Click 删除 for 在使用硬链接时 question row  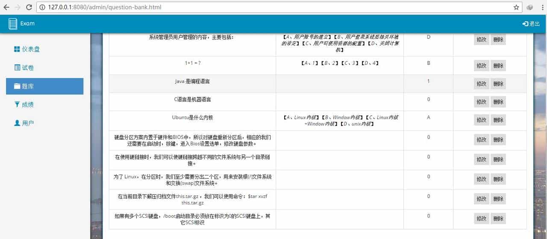498,159
